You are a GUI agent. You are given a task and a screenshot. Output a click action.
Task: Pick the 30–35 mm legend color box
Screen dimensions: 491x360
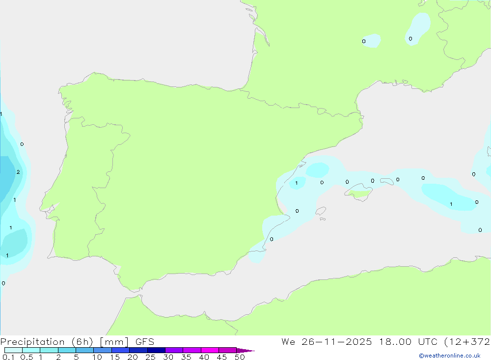point(174,350)
